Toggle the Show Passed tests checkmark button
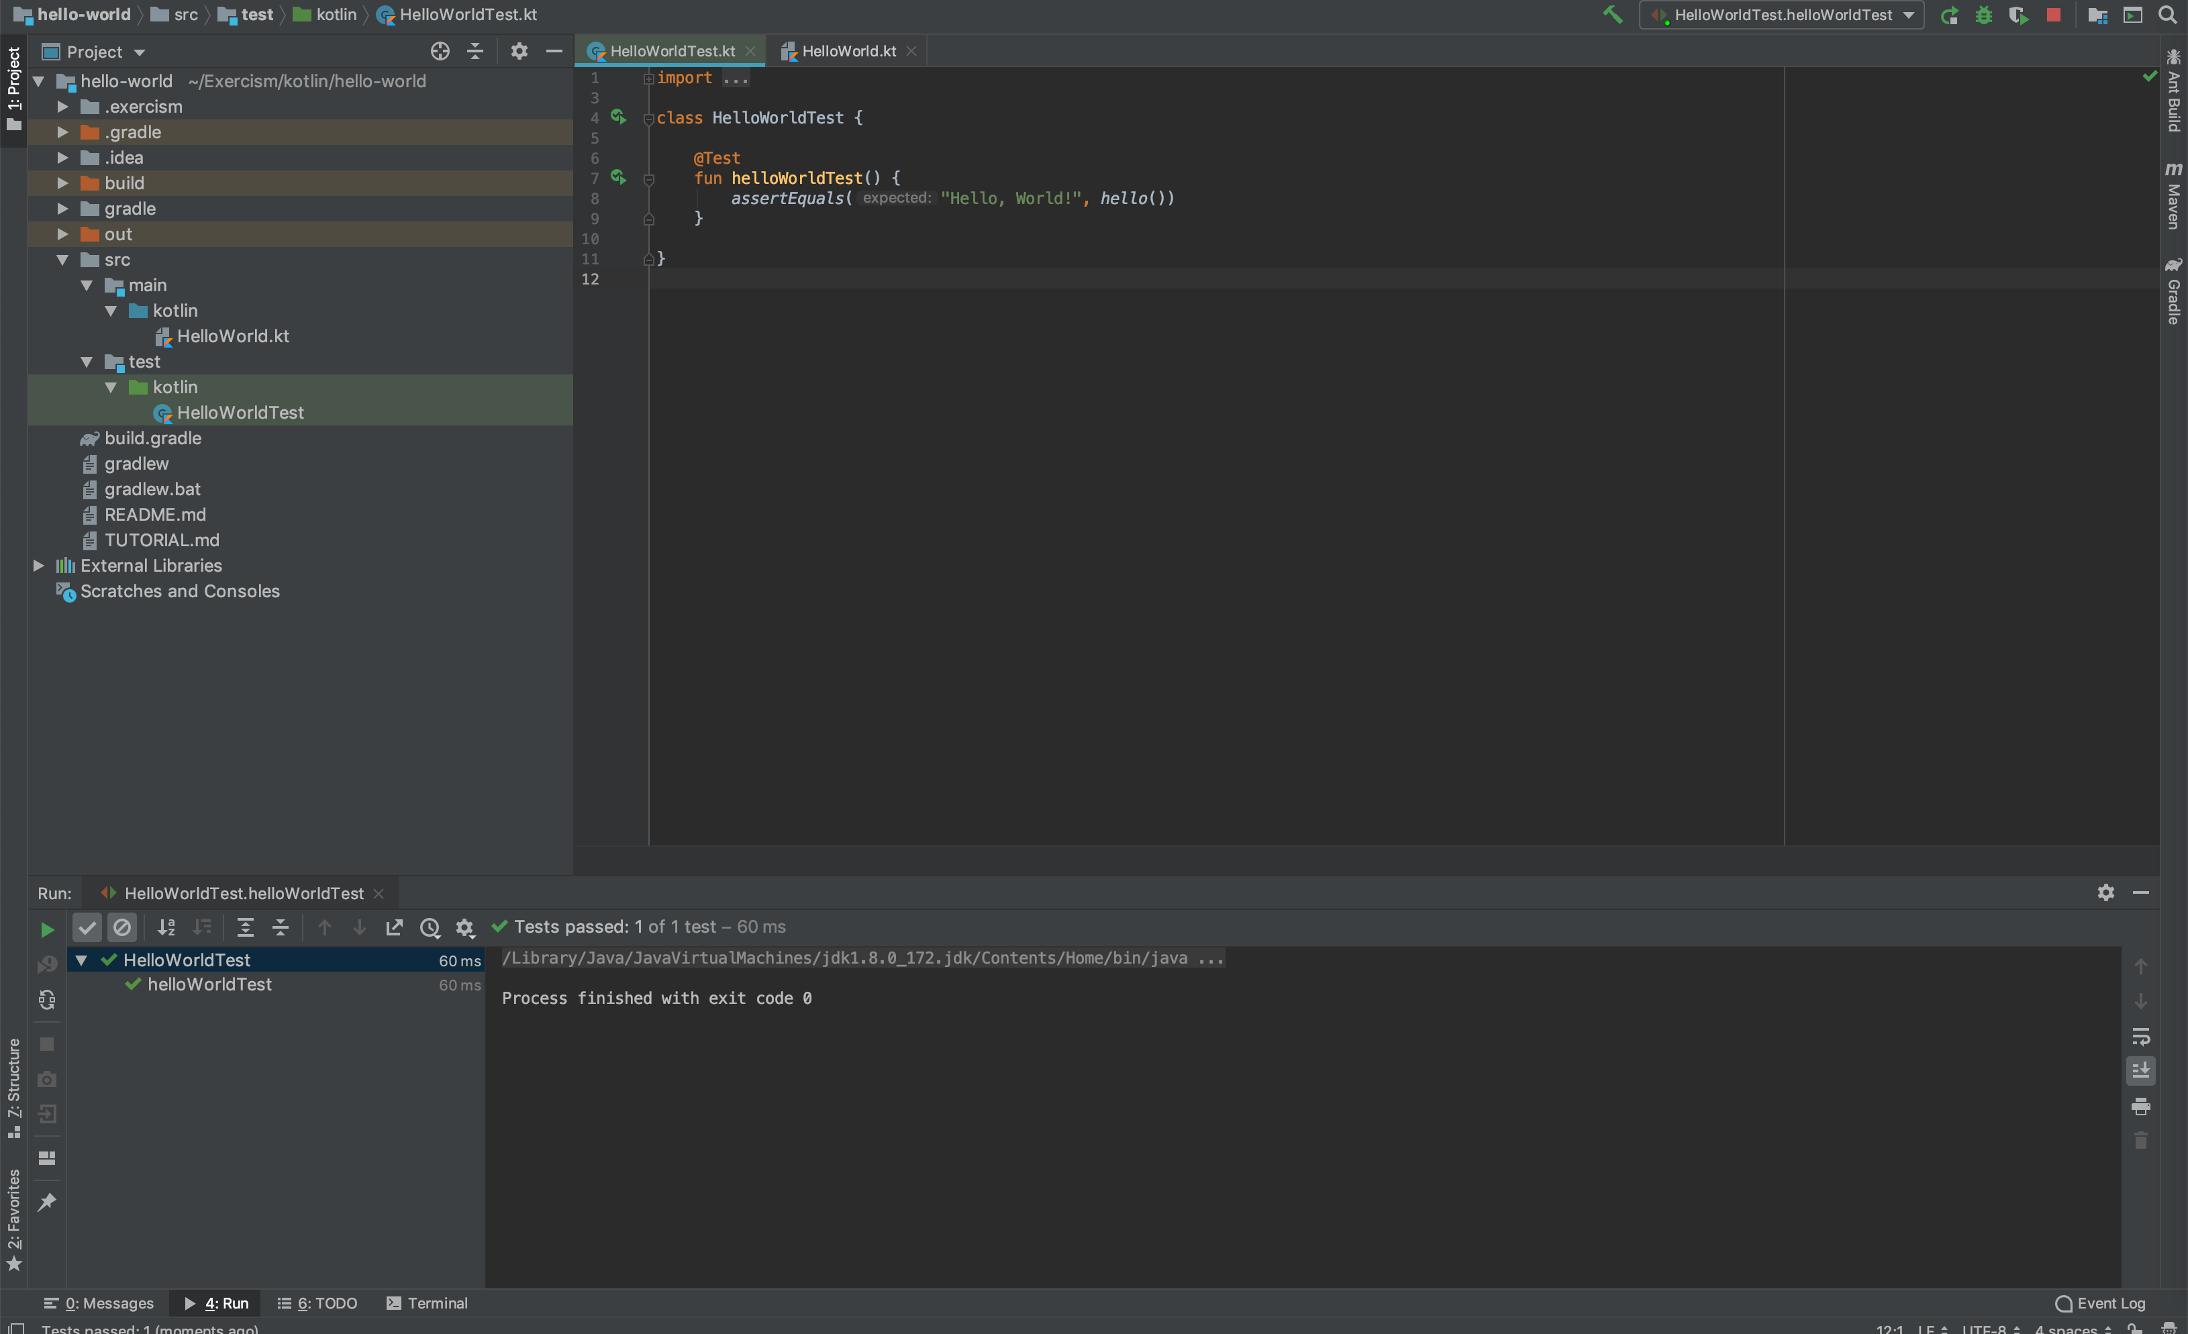Viewport: 2188px width, 1334px height. [x=87, y=927]
